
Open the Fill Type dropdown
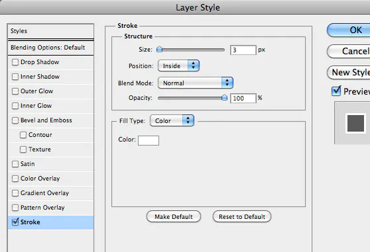(x=172, y=120)
